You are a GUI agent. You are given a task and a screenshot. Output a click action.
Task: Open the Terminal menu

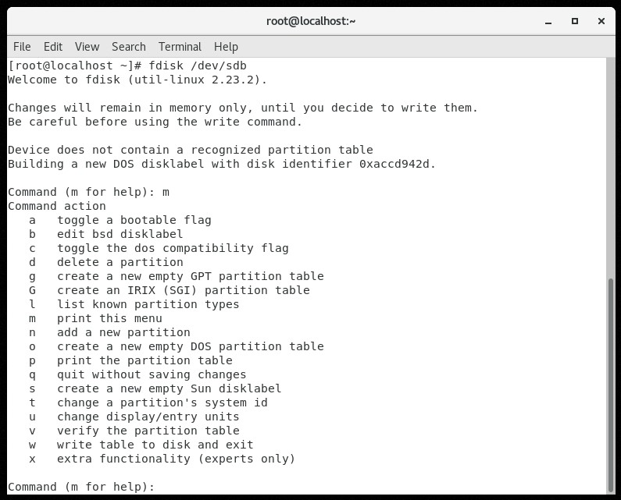[180, 47]
